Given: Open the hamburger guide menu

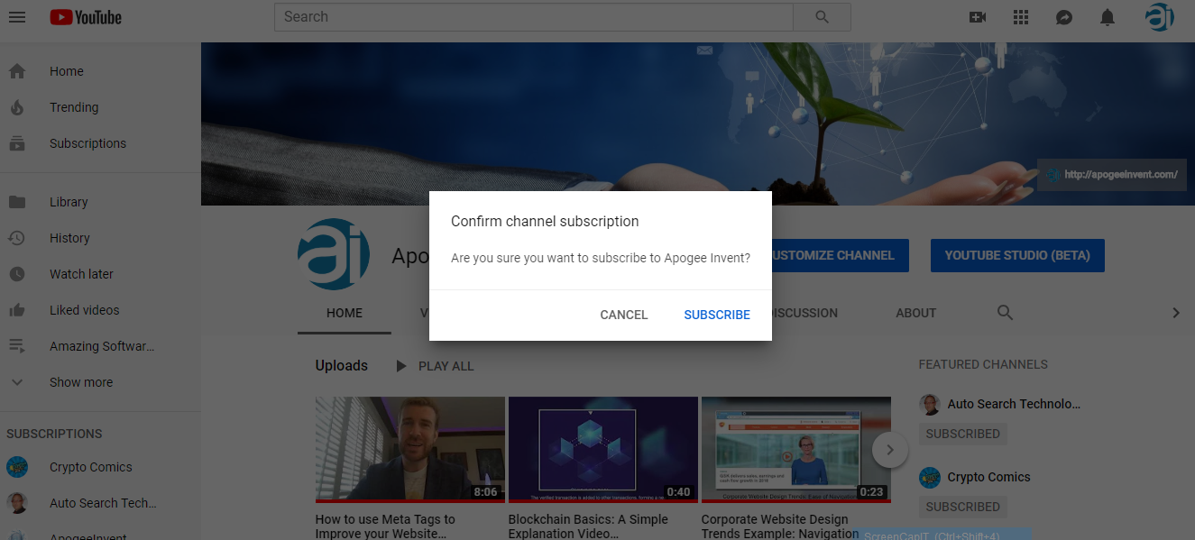Looking at the screenshot, I should point(17,17).
